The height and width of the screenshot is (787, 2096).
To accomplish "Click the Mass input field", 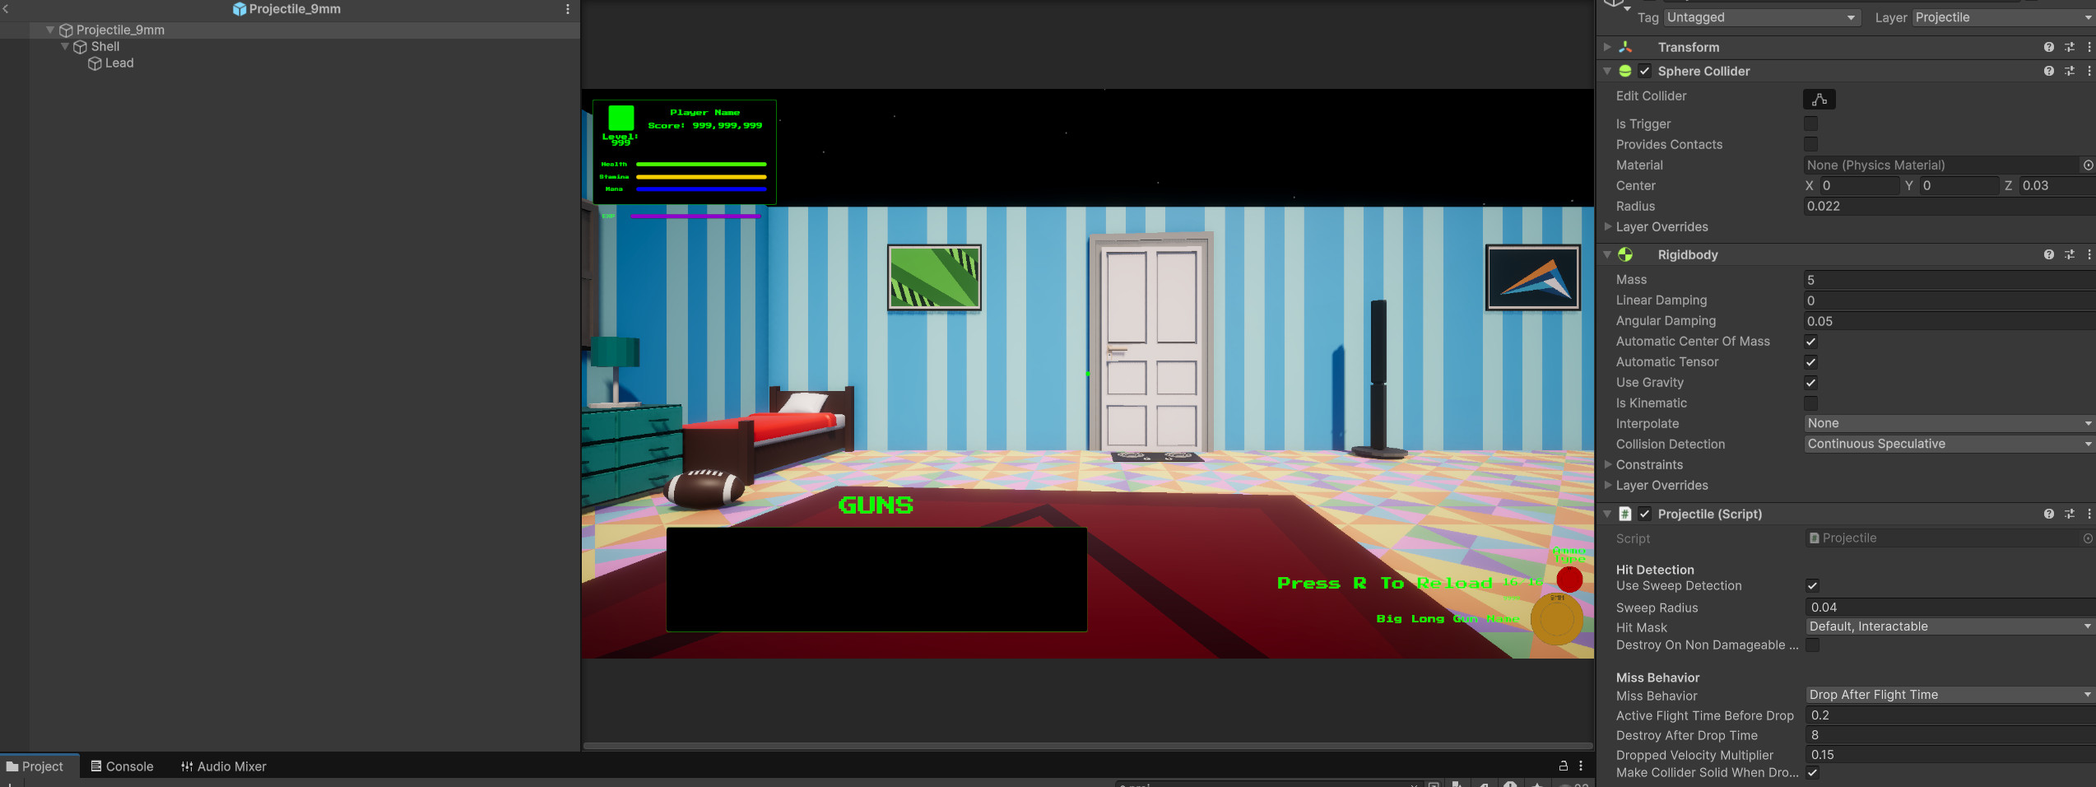I will pos(1950,280).
